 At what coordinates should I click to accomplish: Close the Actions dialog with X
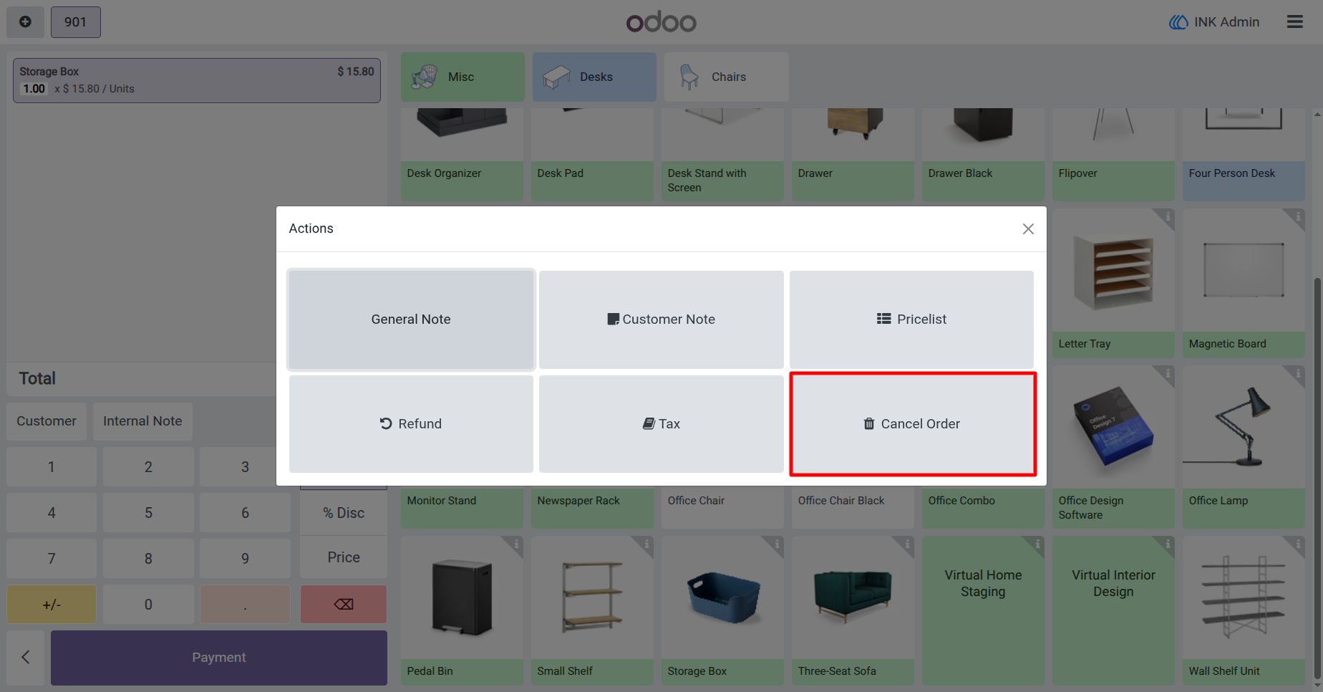(x=1028, y=229)
